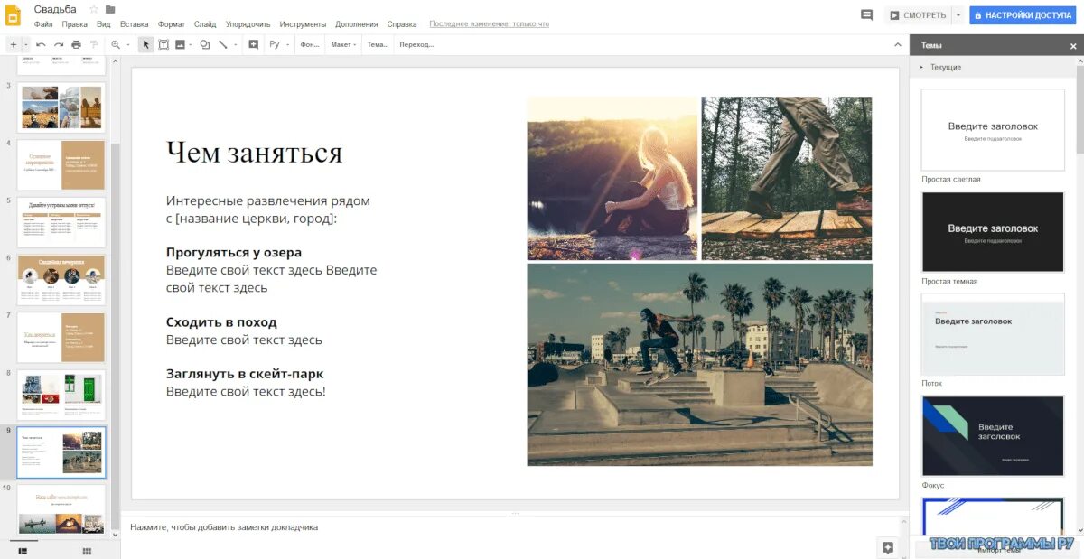The image size is (1084, 559).
Task: Choose the select cursor tool
Action: click(146, 44)
